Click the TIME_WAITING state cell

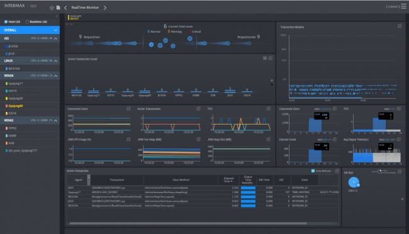click(301, 192)
